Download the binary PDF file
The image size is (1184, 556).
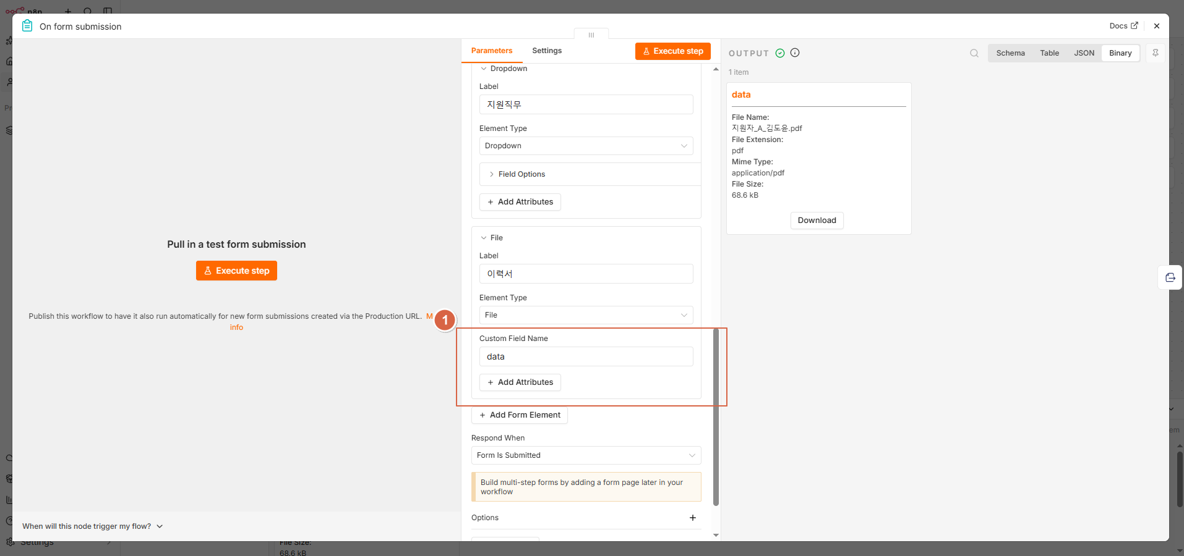coord(817,221)
